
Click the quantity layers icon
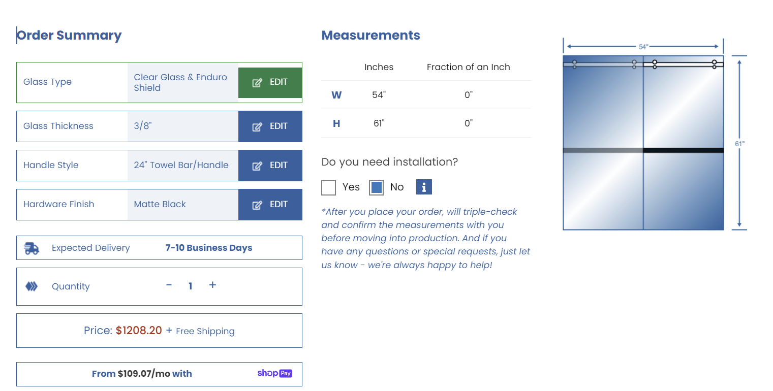(x=32, y=286)
